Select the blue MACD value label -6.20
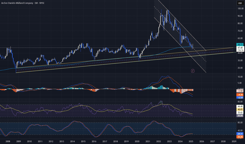This screenshot has height=144, width=245. pyautogui.click(x=240, y=98)
